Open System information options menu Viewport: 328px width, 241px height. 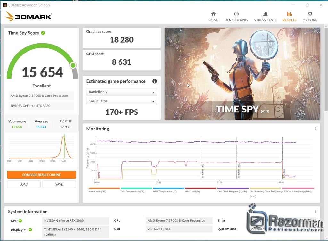(316, 212)
